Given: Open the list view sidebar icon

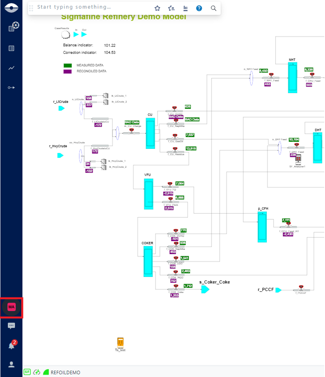Looking at the screenshot, I should point(11,48).
